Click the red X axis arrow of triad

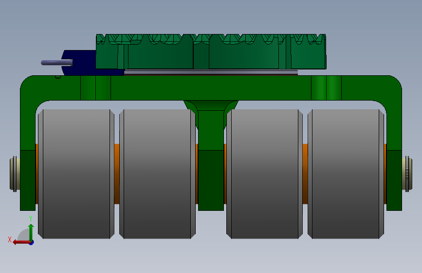21,242
